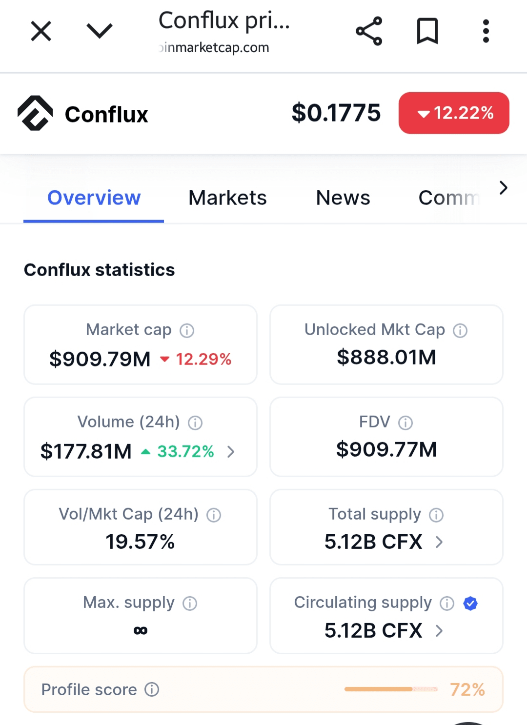Show more tabs with right arrow
Screen dimensions: 527x725
pyautogui.click(x=504, y=188)
